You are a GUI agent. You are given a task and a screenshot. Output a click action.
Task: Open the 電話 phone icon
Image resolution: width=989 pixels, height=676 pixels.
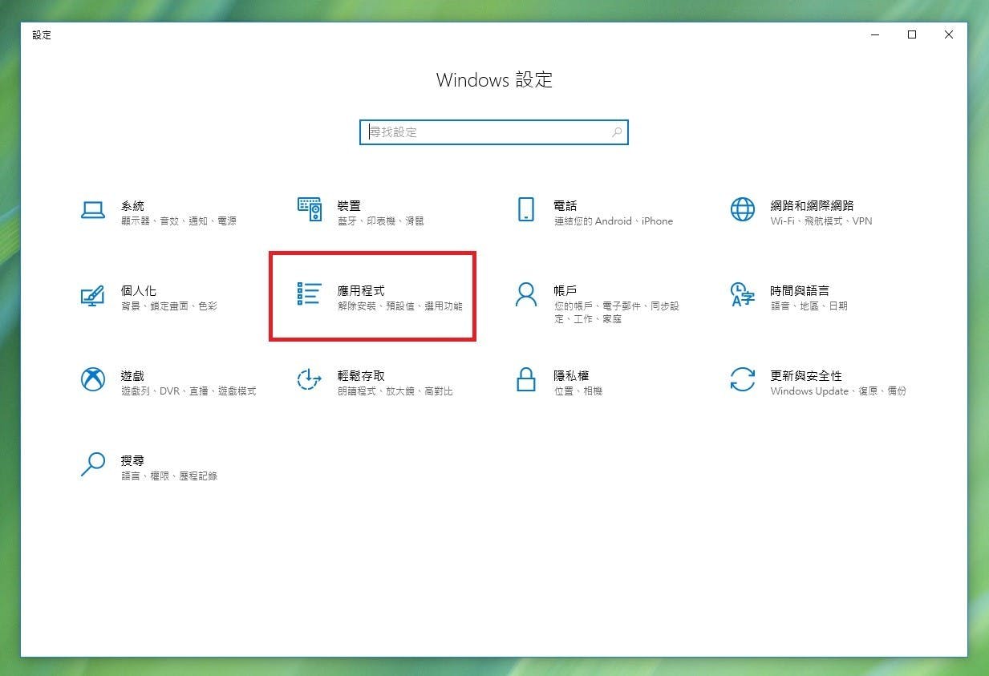pos(526,209)
